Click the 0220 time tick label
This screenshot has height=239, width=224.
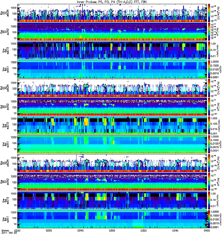tap(49, 230)
